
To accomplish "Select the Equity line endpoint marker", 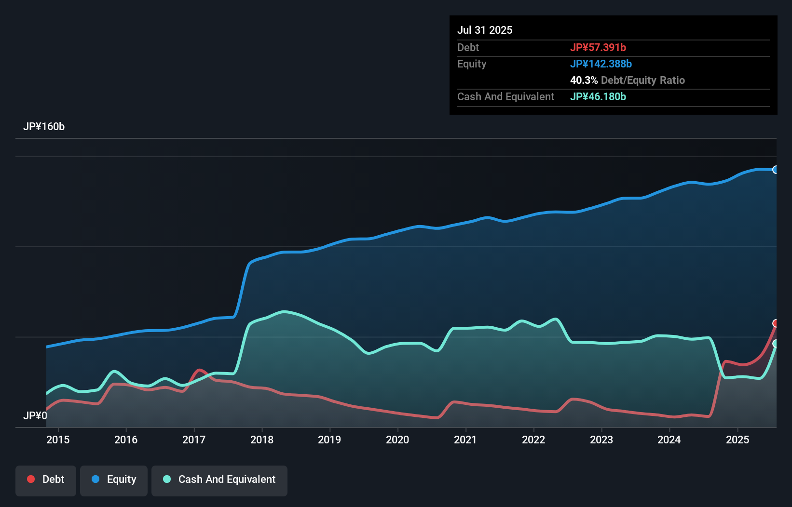I will coord(776,170).
